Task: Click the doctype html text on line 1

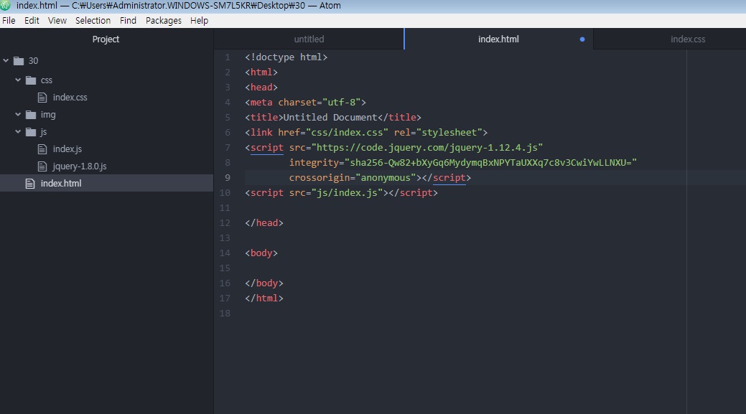Action: click(286, 57)
